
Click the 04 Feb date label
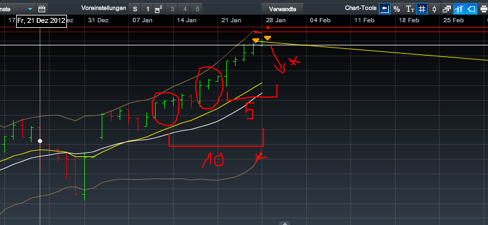tap(320, 20)
